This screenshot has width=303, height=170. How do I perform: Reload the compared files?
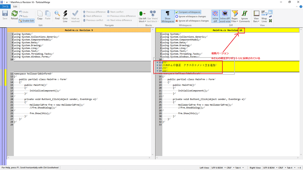pos(14,15)
